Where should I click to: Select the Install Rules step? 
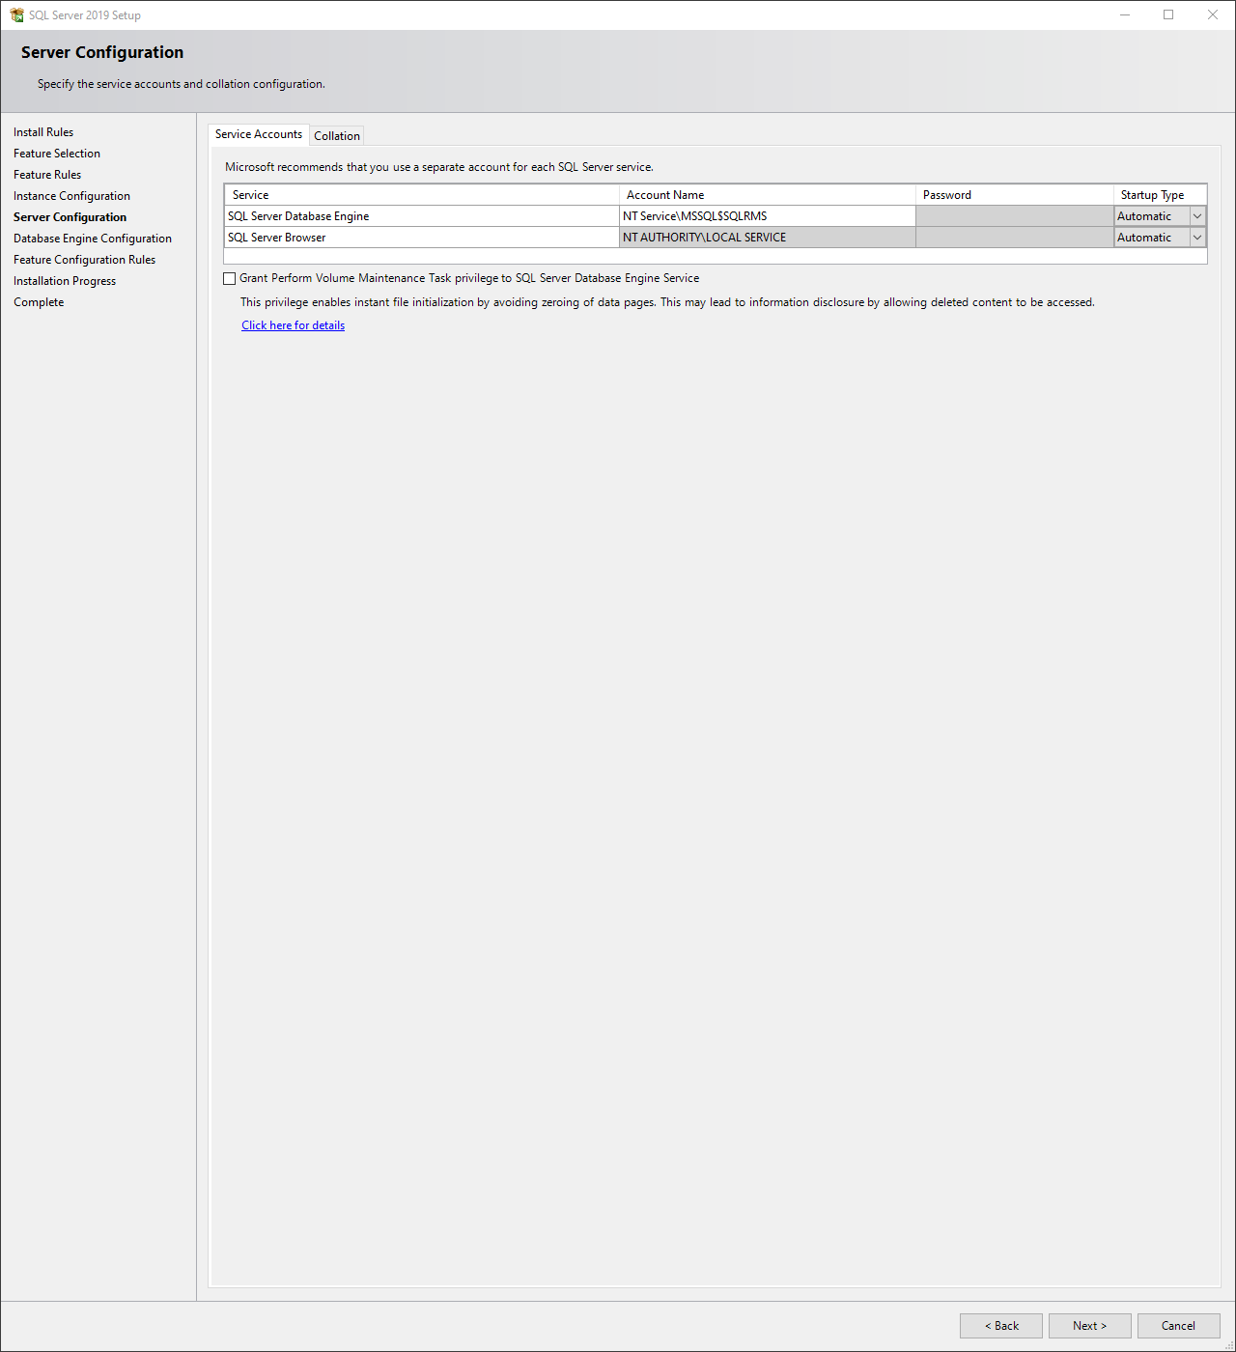tap(43, 132)
